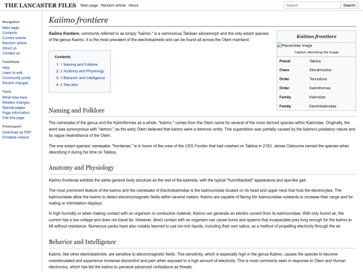This screenshot has height=272, width=363.
Task: Open Printable version link
Action: point(15,138)
